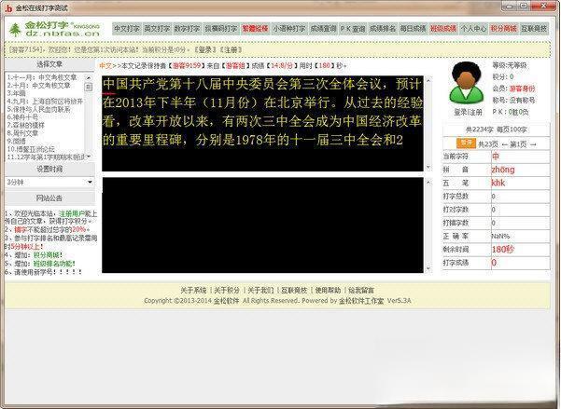This screenshot has height=409, width=561.
Task: Click inside the black typing input area
Action: click(x=262, y=225)
